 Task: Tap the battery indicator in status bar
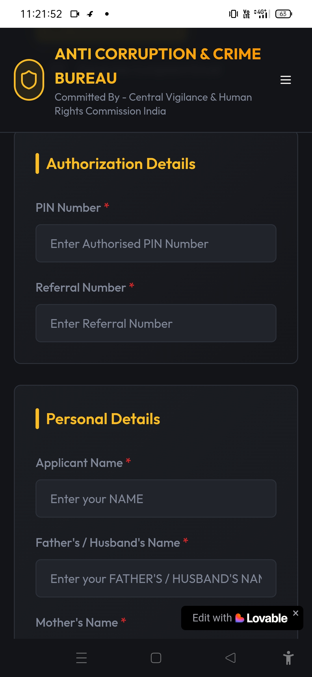(283, 14)
